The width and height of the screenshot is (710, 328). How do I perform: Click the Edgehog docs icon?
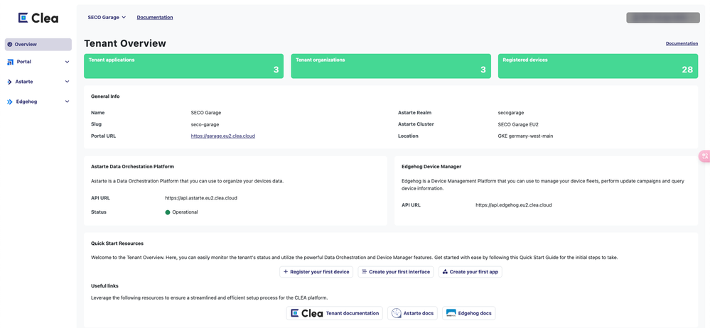click(x=451, y=313)
